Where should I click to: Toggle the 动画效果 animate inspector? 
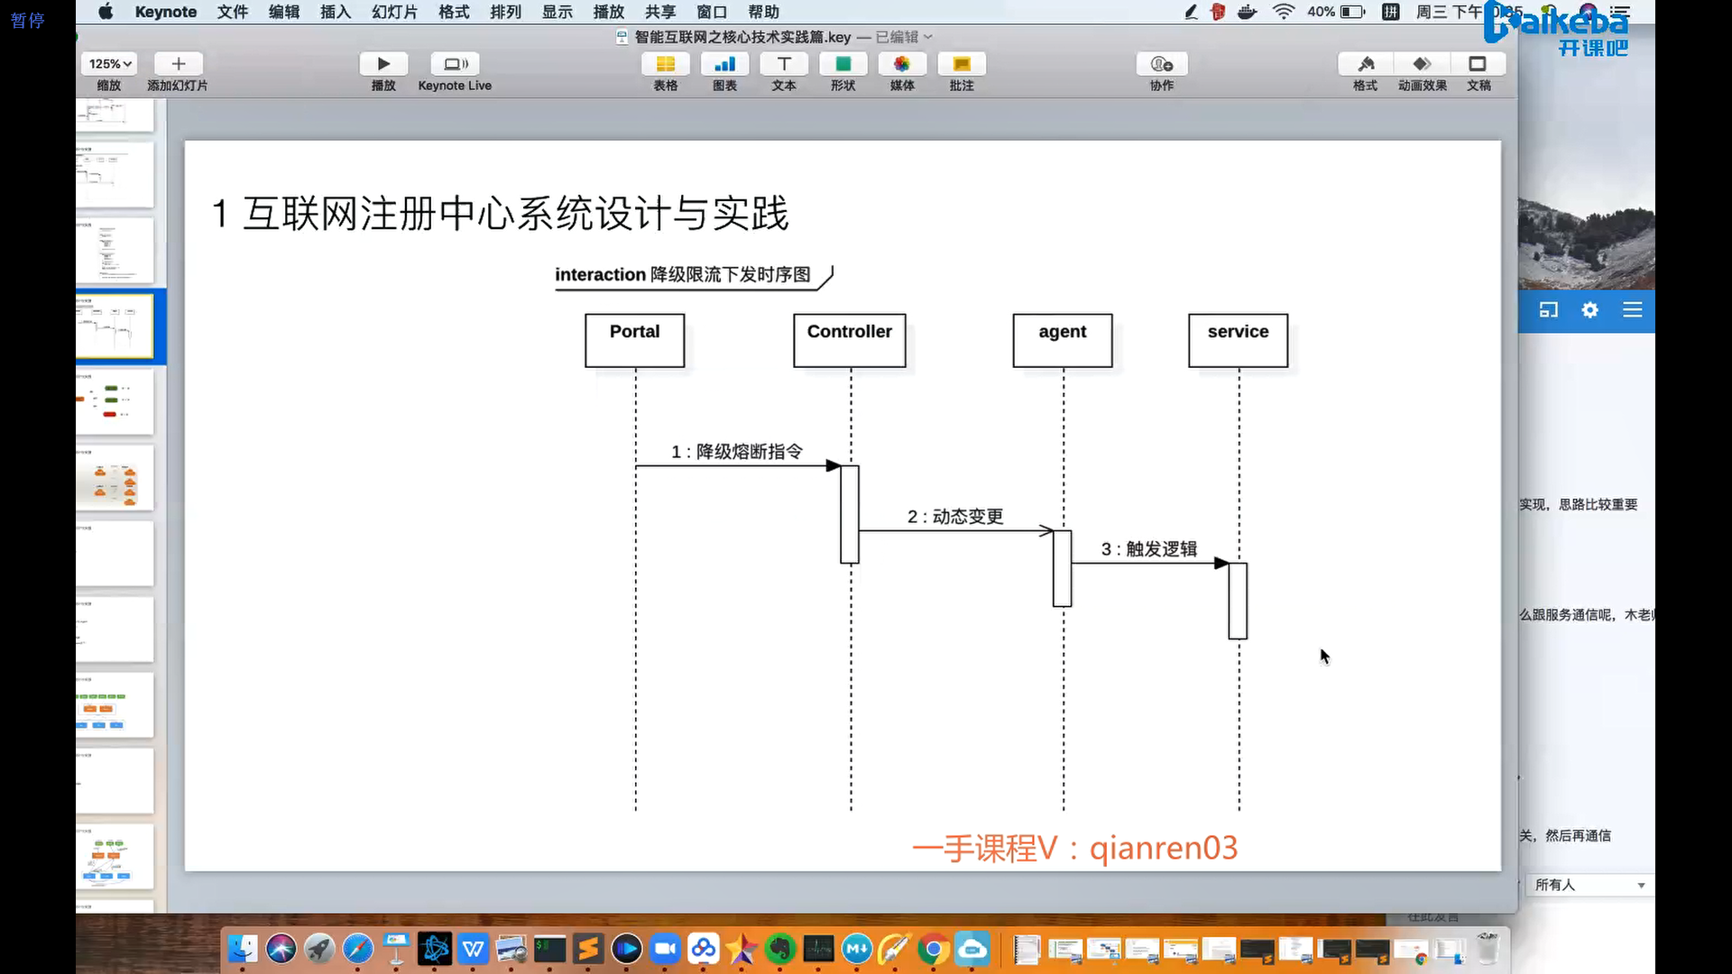(x=1422, y=64)
